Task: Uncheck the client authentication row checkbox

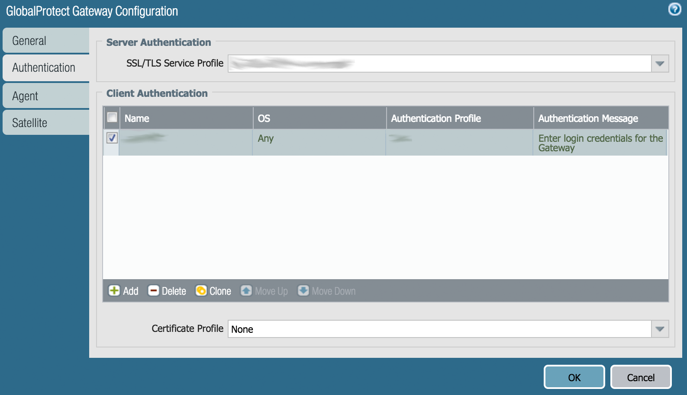Action: (x=112, y=138)
